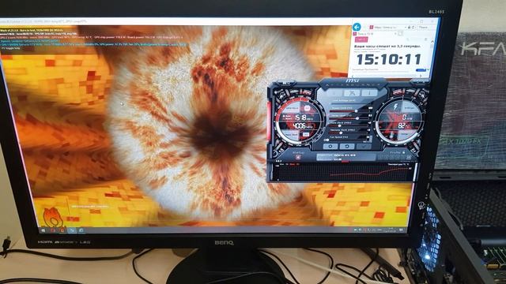
Task: Open the address bar dropdown arrow
Action: (405, 28)
